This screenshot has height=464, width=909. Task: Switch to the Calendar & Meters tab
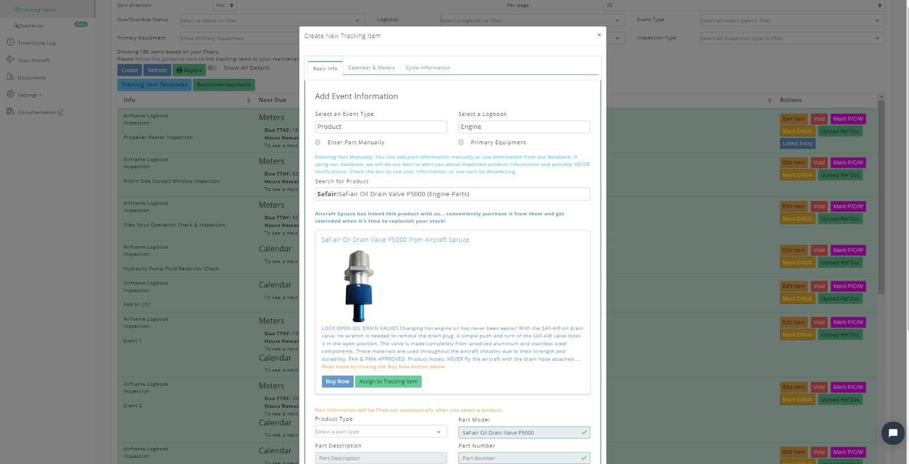372,68
